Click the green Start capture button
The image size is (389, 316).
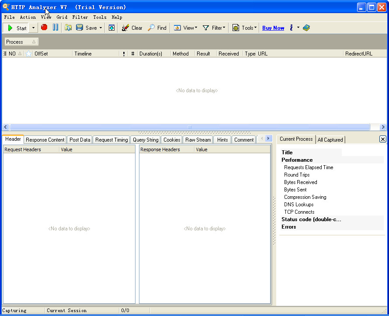[16, 28]
